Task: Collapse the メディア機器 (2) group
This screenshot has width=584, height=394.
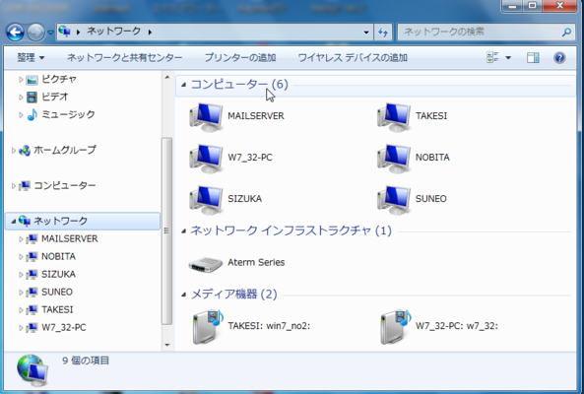Action: [183, 295]
